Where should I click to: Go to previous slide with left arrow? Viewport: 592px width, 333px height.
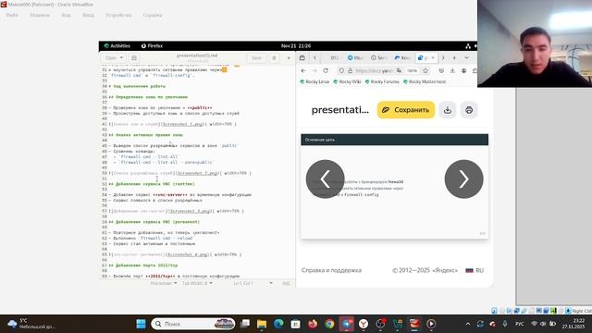click(325, 179)
